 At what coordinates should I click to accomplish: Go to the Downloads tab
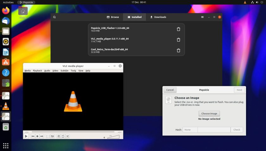[x=158, y=17]
